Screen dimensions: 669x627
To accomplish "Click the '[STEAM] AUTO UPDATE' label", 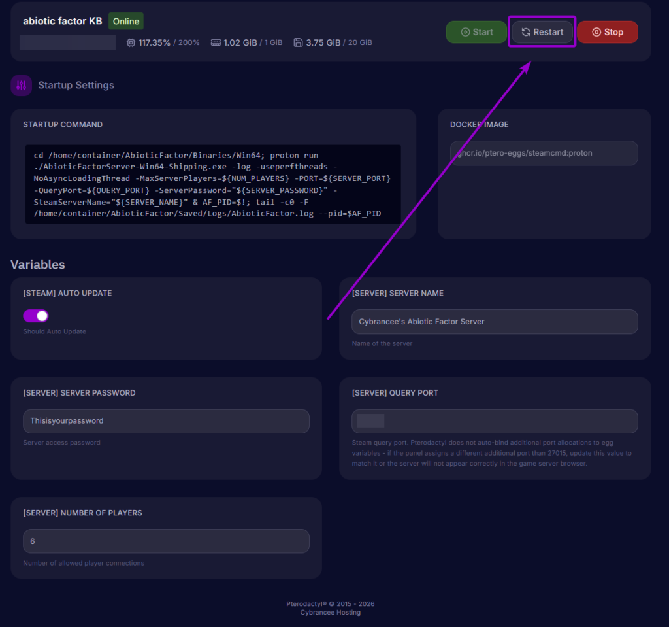I will [x=67, y=293].
